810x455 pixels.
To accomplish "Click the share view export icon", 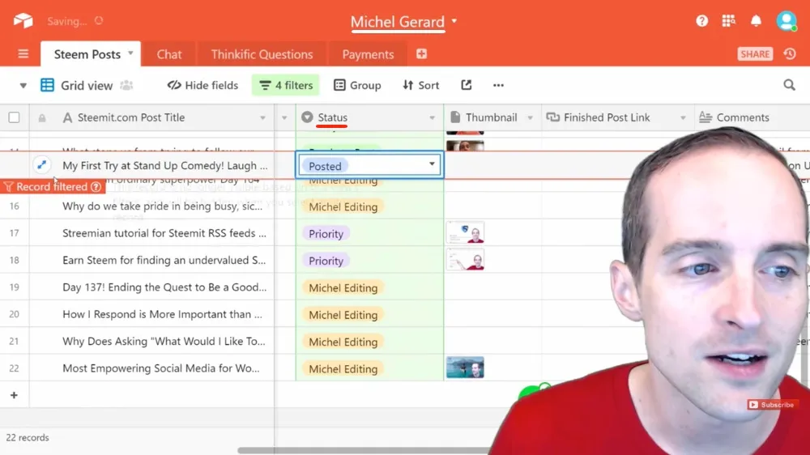I will (467, 85).
